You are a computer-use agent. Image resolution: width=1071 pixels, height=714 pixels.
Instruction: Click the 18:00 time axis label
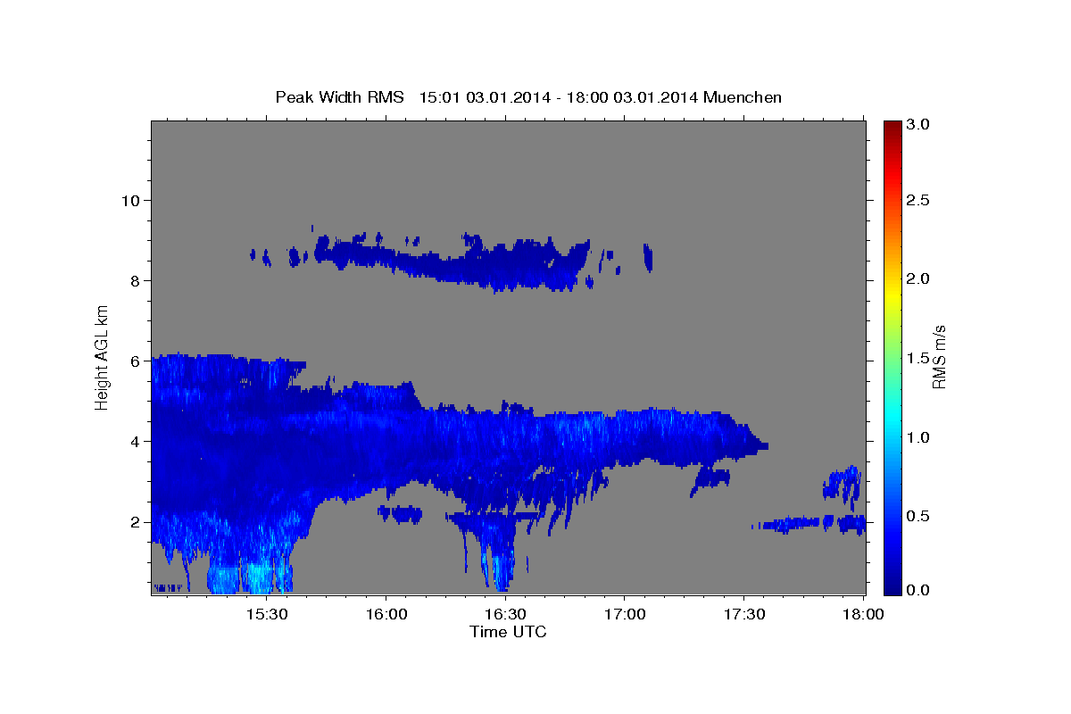tap(863, 614)
